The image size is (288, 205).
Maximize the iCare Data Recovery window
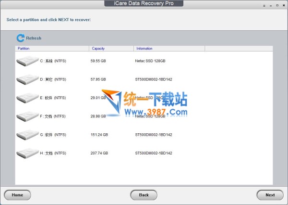277,5
